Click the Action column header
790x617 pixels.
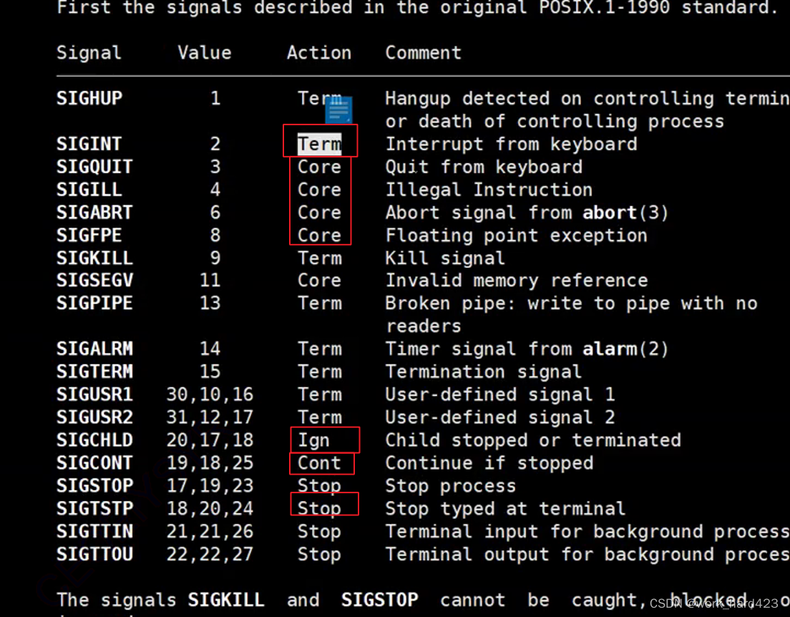(x=319, y=53)
